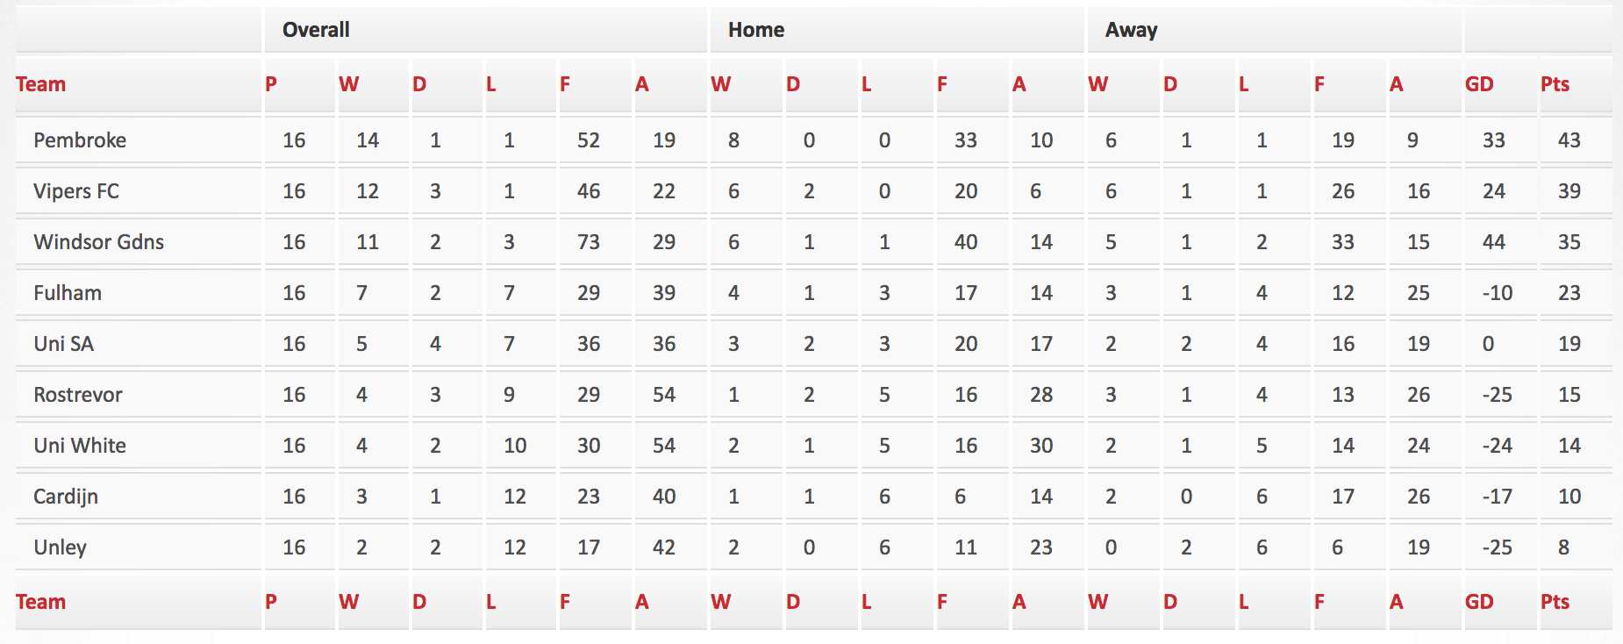This screenshot has height=644, width=1623.
Task: Open the Pembroke team row
Action: (x=813, y=140)
